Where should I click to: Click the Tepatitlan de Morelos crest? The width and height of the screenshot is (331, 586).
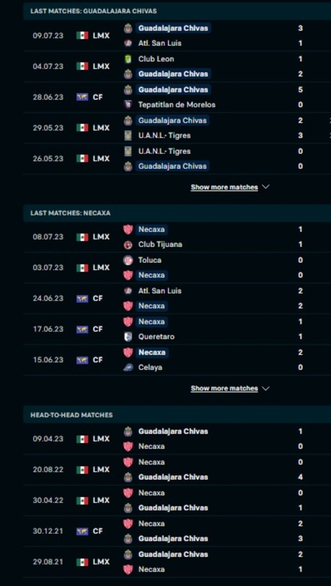128,105
